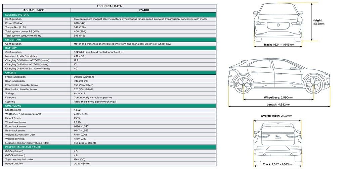
Task: Click the Top speed value 124 (200)
Action: tap(80, 160)
